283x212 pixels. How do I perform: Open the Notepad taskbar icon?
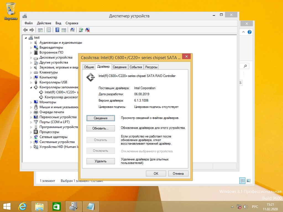[x=91, y=206]
